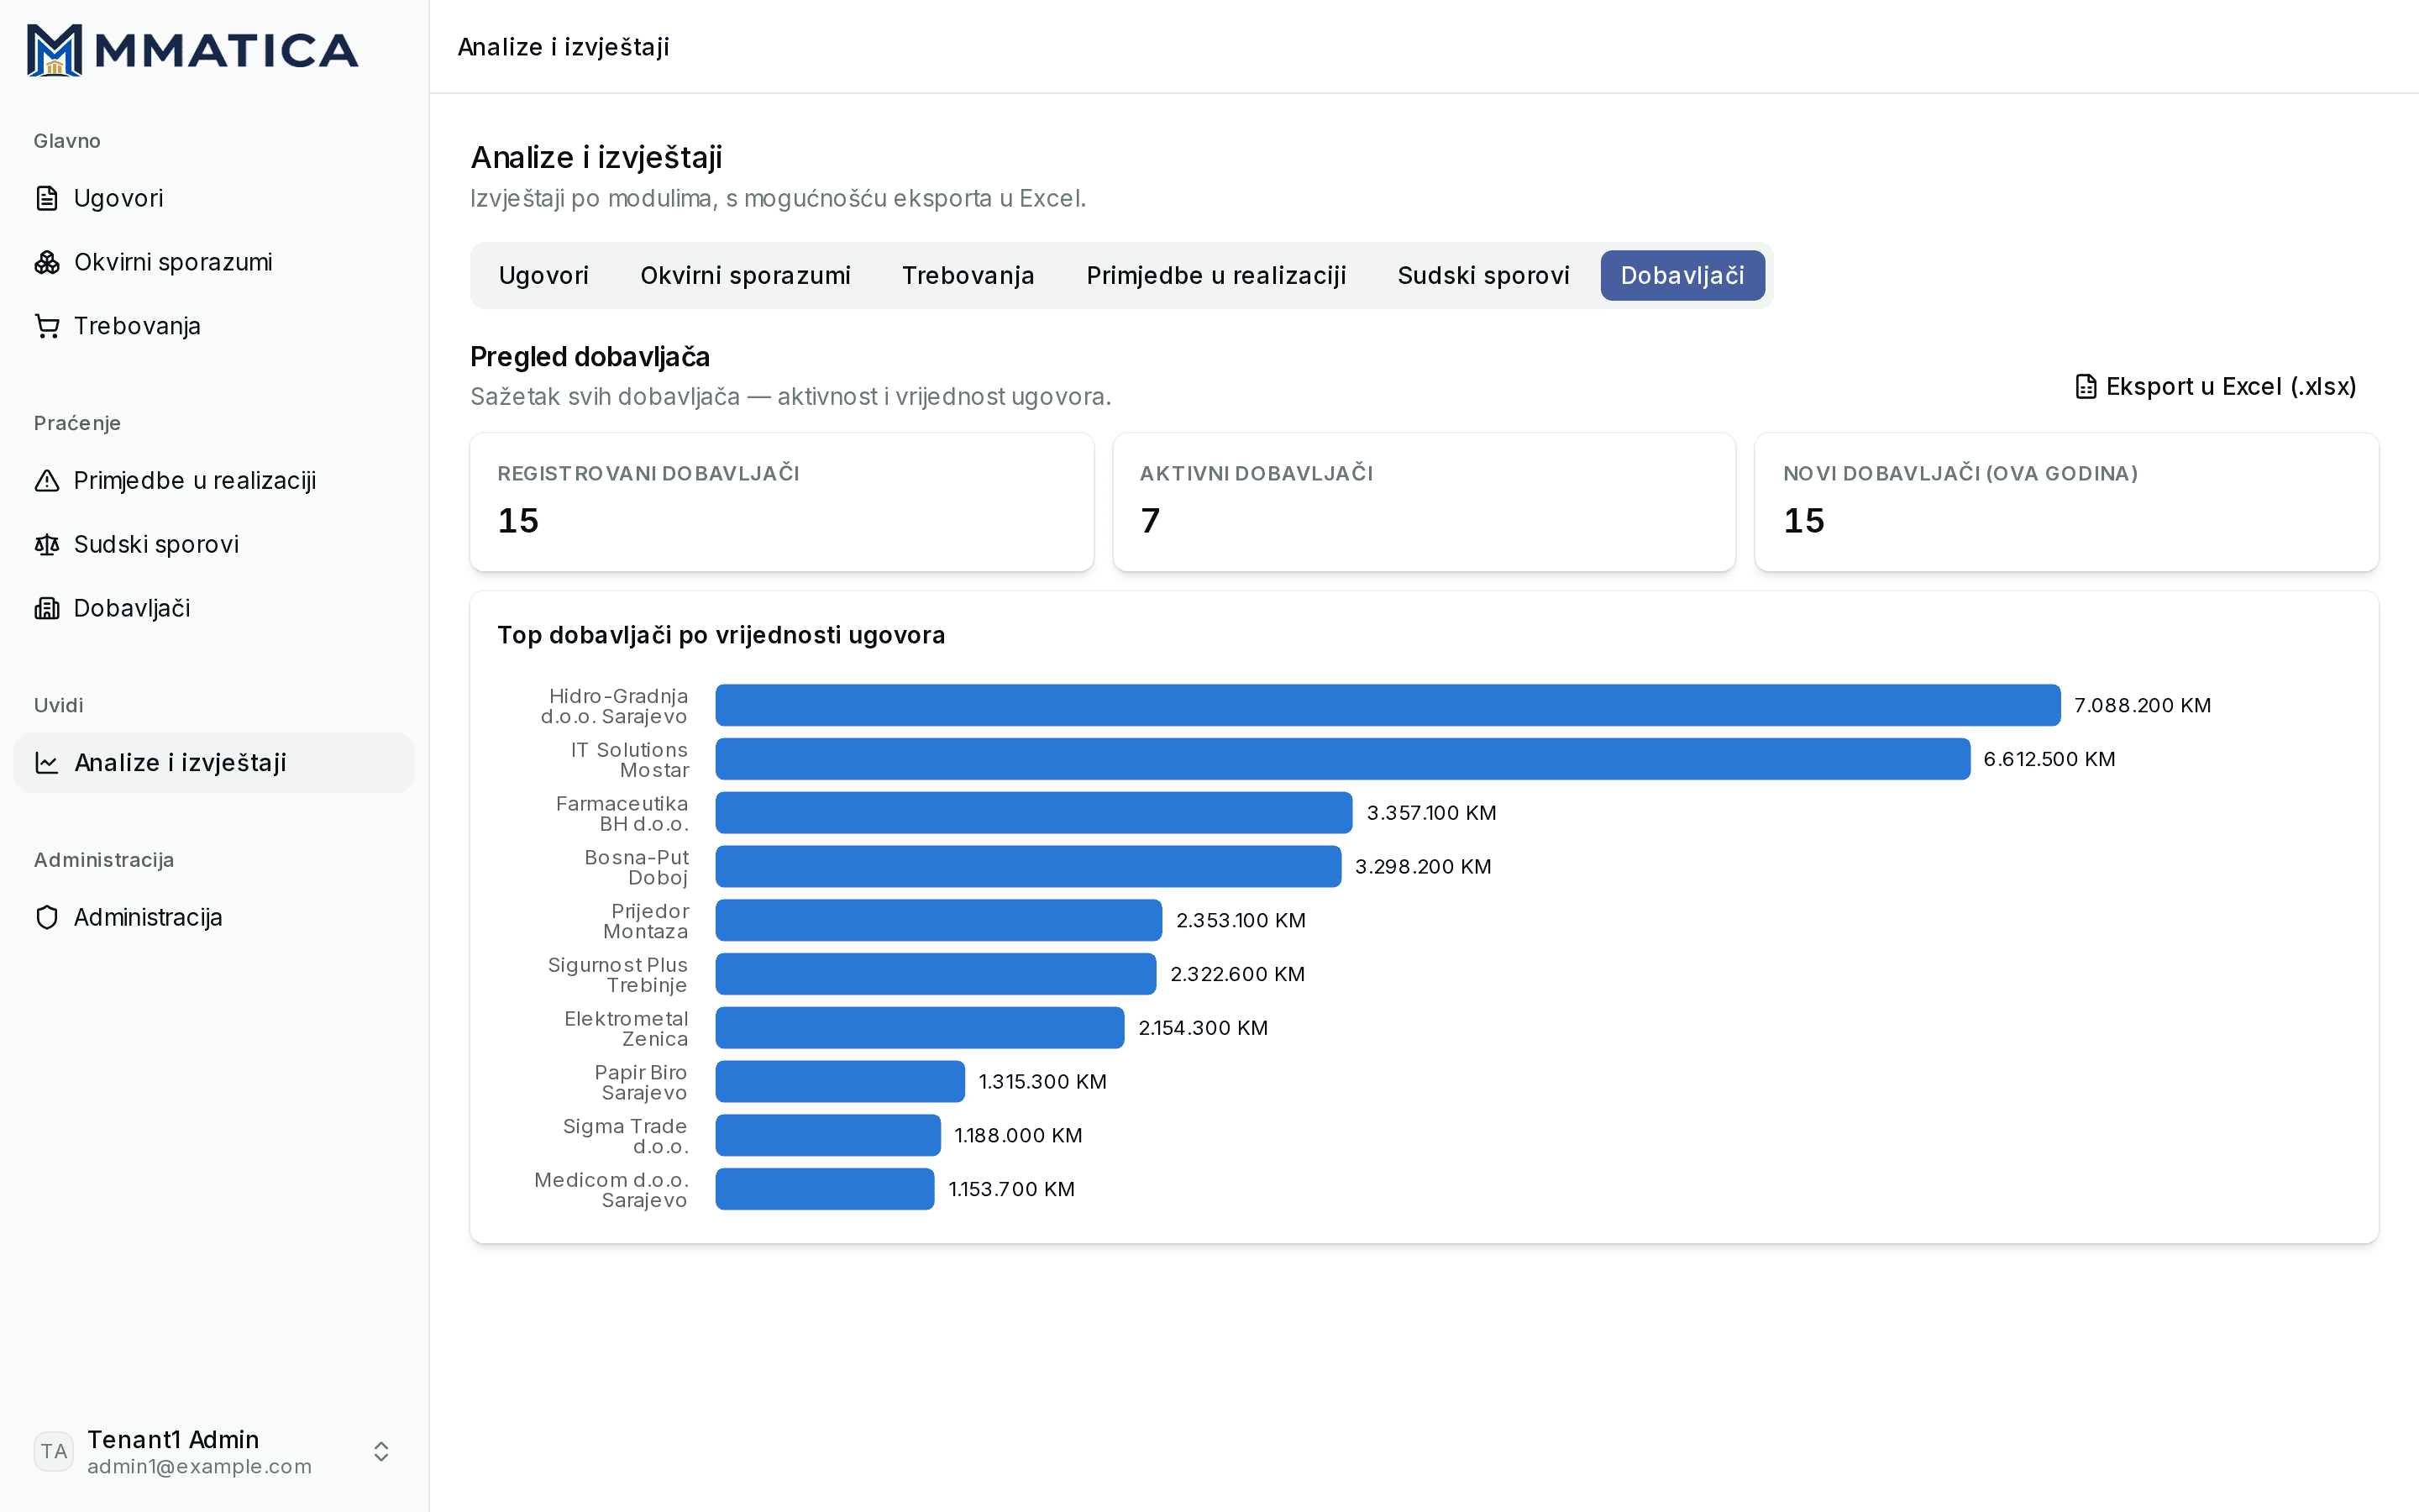Click the Elektrometal Zenica label
The height and width of the screenshot is (1512, 2419).
626,1029
